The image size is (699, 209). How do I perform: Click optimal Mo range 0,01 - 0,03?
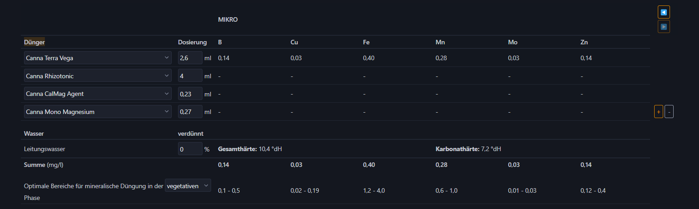click(522, 190)
